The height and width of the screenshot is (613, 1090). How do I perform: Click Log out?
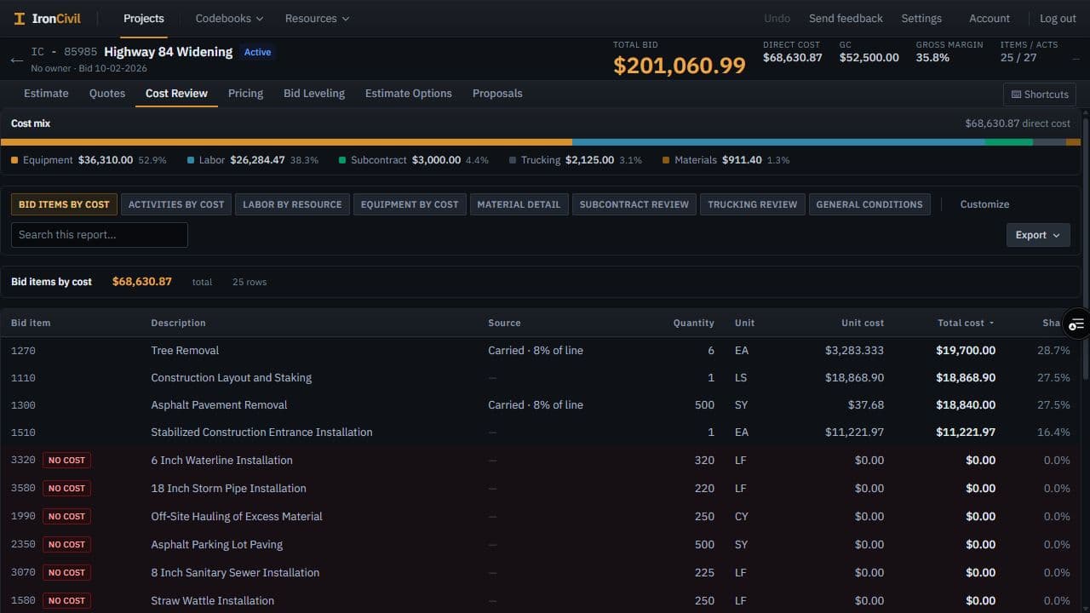point(1058,18)
